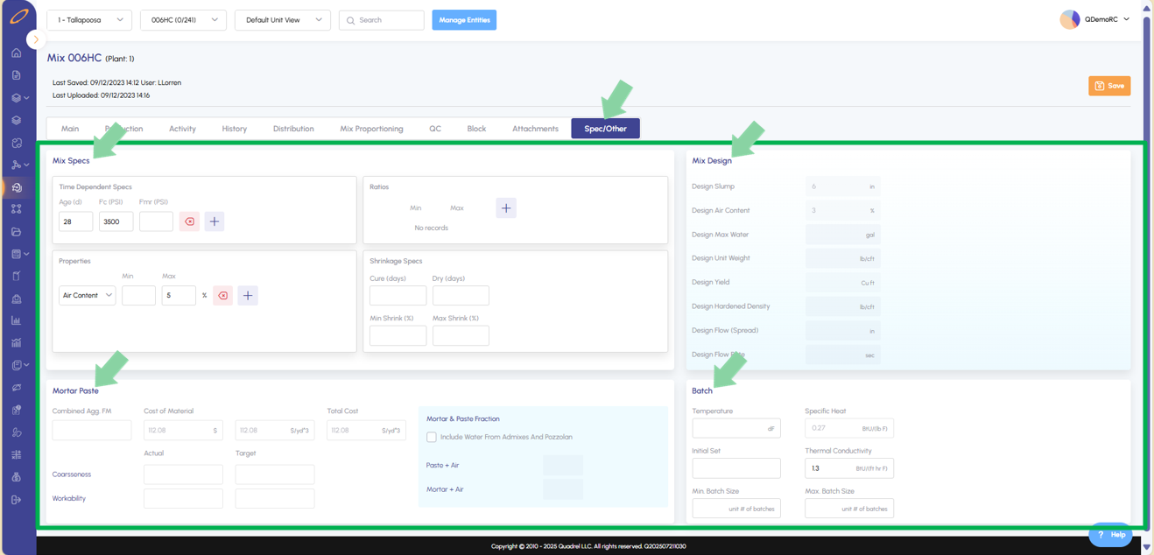Image resolution: width=1154 pixels, height=555 pixels.
Task: Click the highlighted mix design sidebar icon
Action: pos(17,187)
